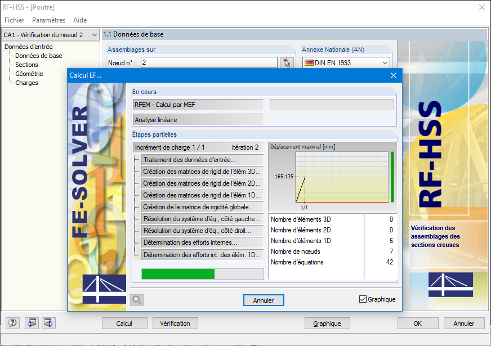Select Géométrie in navigation tree

click(29, 74)
